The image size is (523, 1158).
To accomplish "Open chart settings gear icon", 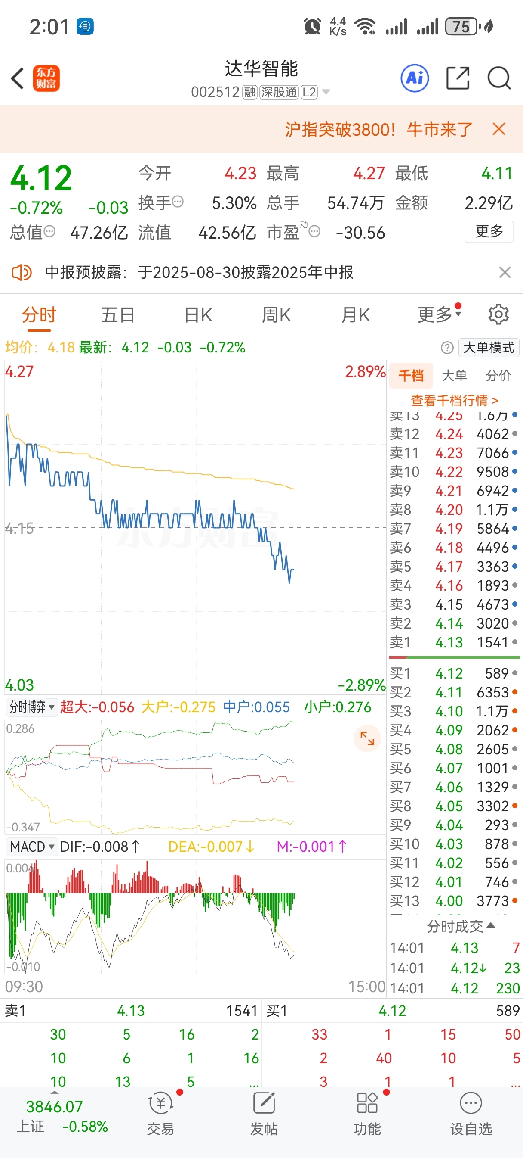I will [x=498, y=314].
